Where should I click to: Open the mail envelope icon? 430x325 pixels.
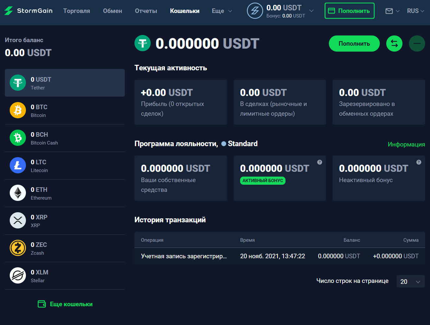pyautogui.click(x=389, y=11)
